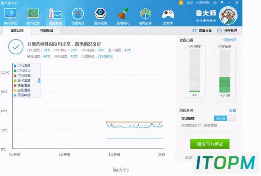Screen dimensions: 261x176
Task: Open 性能测试 speedometer icon
Action: (78, 13)
